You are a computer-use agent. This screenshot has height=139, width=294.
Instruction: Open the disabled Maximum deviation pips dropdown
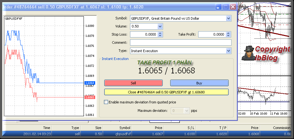[x=187, y=111]
